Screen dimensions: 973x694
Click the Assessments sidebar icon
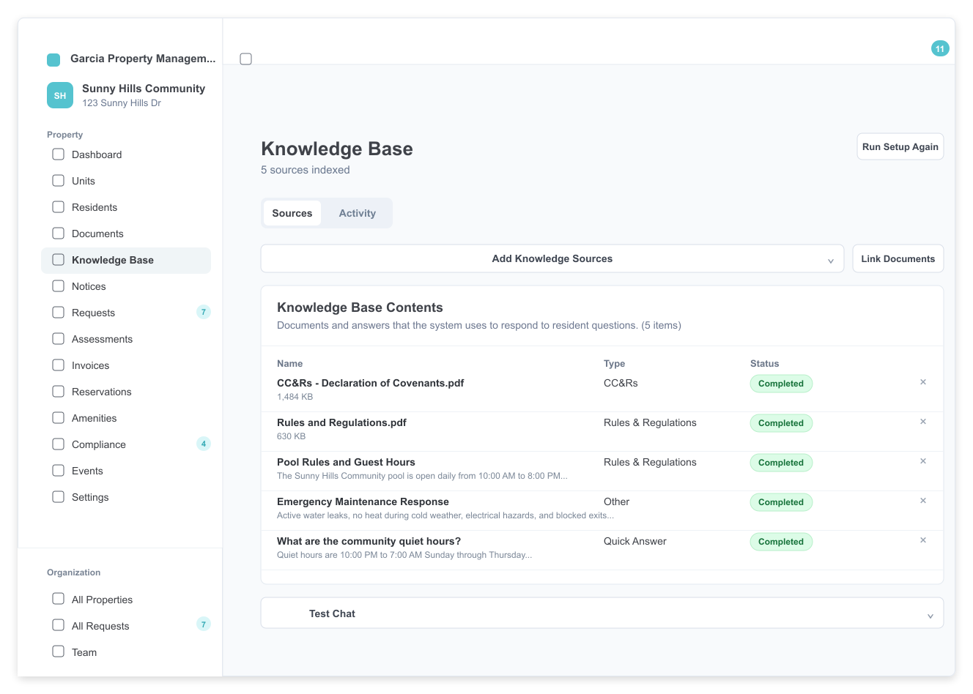click(x=59, y=339)
